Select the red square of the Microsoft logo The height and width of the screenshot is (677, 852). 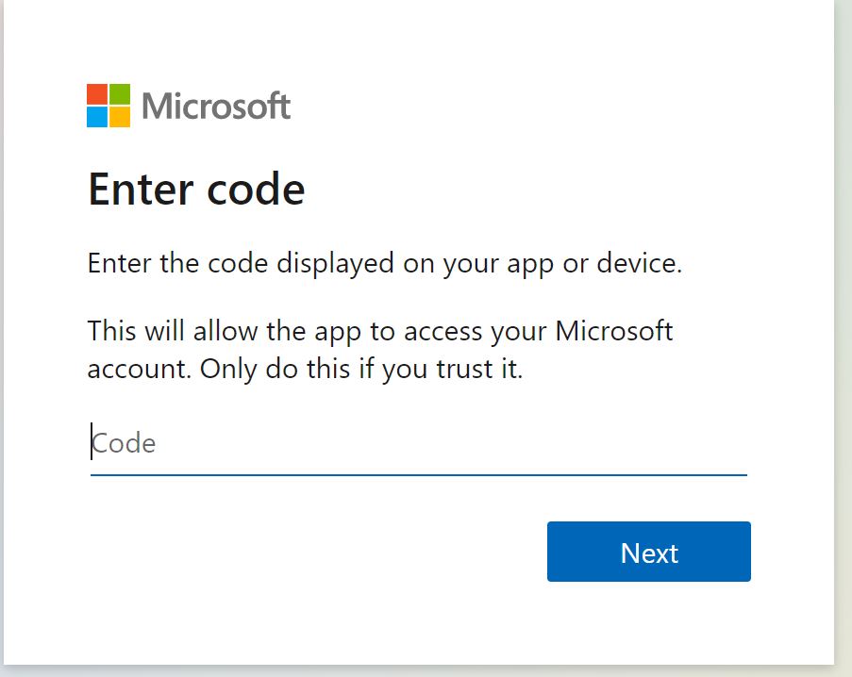(97, 94)
